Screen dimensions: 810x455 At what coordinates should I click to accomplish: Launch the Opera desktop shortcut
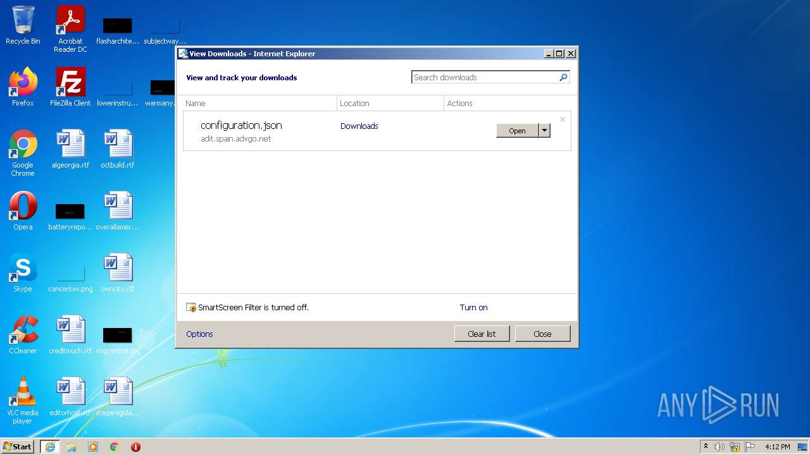click(x=23, y=210)
